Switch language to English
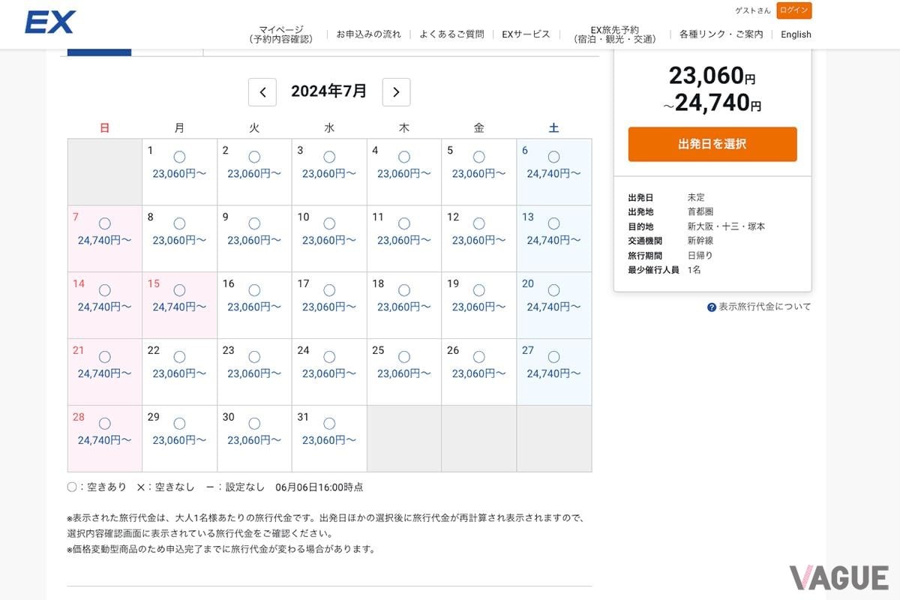 pos(796,34)
